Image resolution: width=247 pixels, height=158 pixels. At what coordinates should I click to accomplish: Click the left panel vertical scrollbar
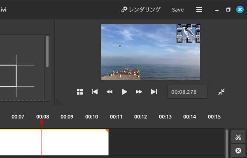click(47, 51)
